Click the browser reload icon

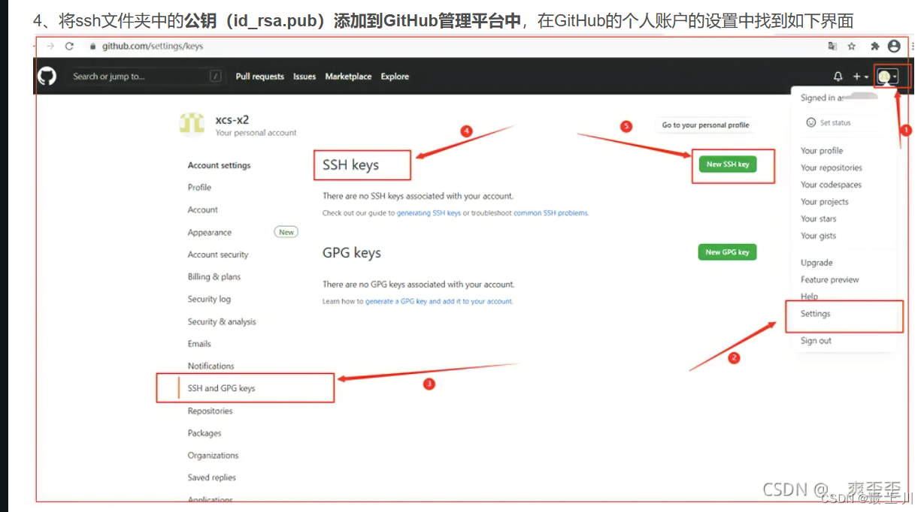click(69, 46)
